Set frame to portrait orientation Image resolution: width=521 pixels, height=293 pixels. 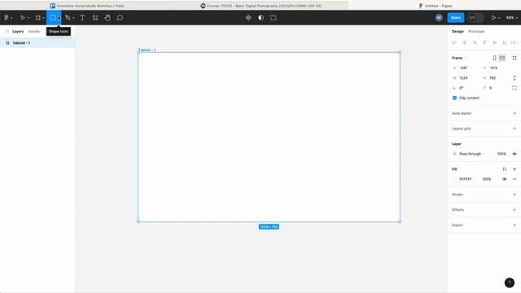coord(494,58)
